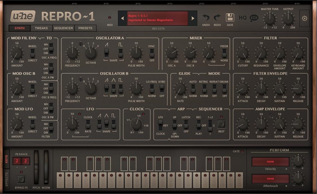Screen dimensions: 317x194
Task: Open the settings gear icon
Action: point(305,18)
